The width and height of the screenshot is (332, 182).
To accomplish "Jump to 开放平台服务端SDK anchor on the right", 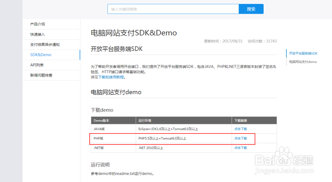I will [x=303, y=53].
